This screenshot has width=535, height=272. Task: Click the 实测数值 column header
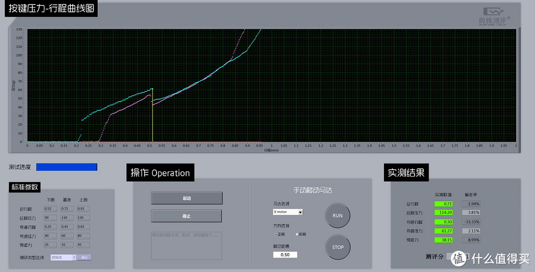tap(443, 195)
